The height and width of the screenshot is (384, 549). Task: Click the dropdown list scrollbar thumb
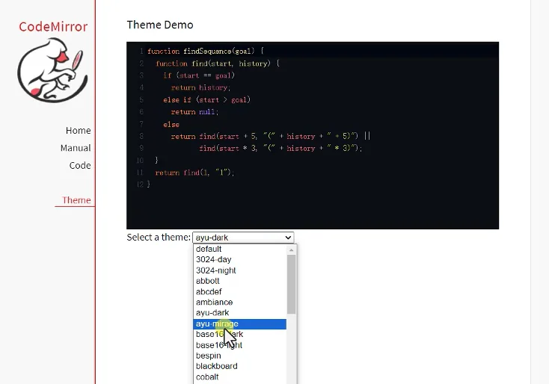[x=291, y=285]
